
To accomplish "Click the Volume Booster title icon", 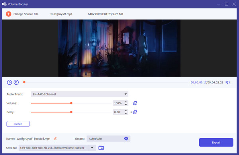I will [x=4, y=4].
